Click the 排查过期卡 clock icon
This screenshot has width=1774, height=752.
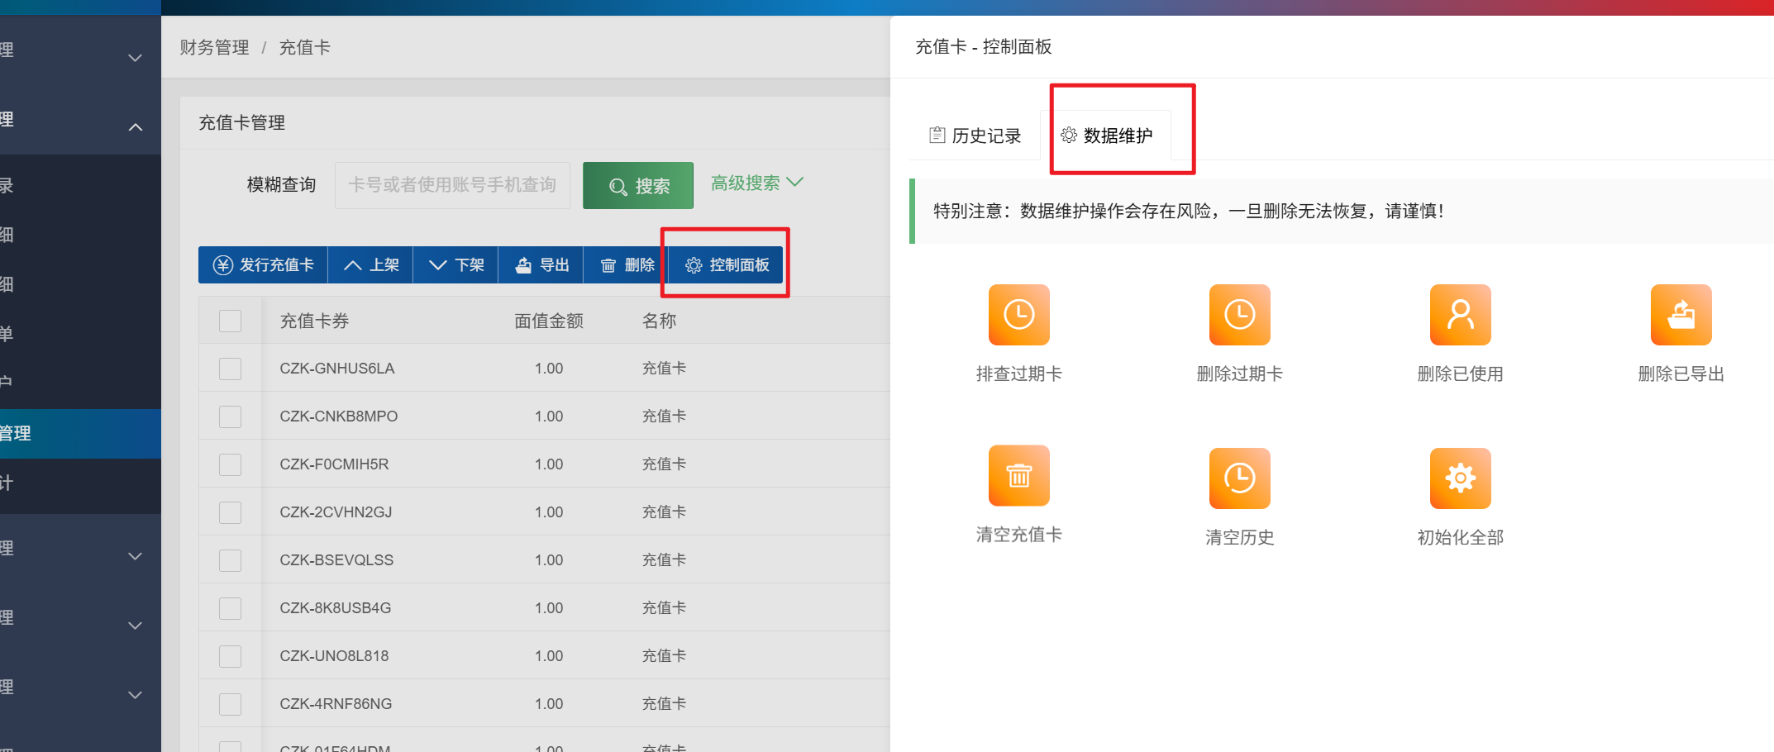pos(1018,315)
